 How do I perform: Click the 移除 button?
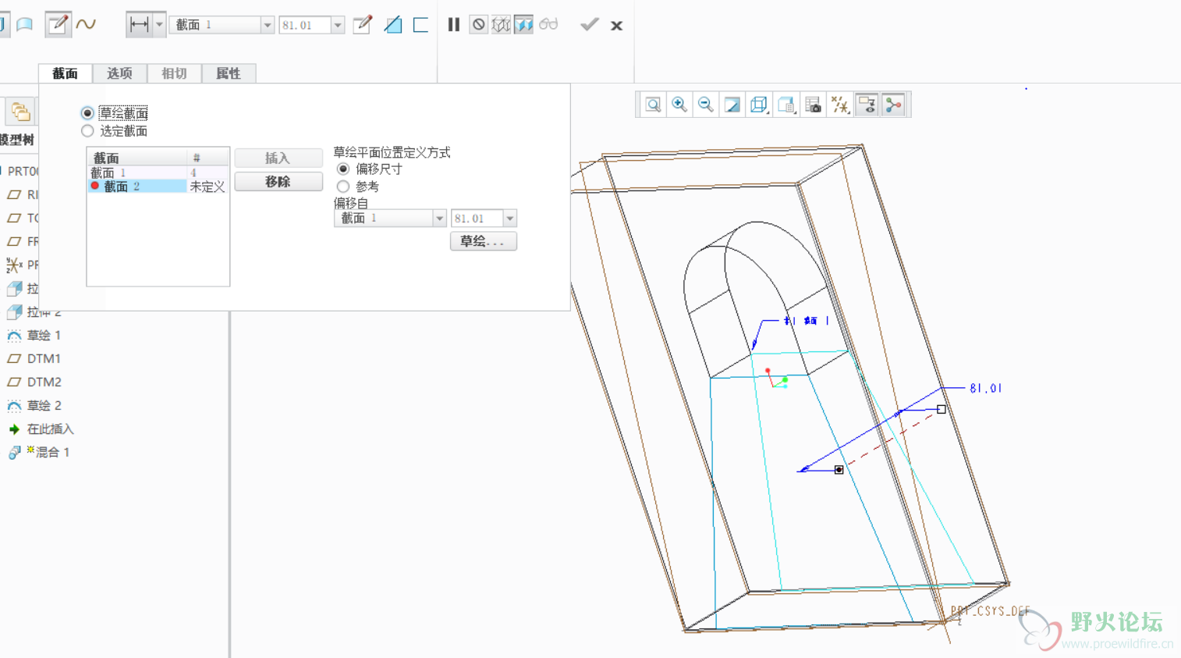tap(278, 182)
